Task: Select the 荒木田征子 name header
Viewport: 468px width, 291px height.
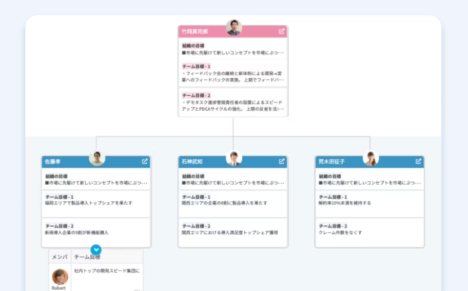Action: (x=369, y=162)
